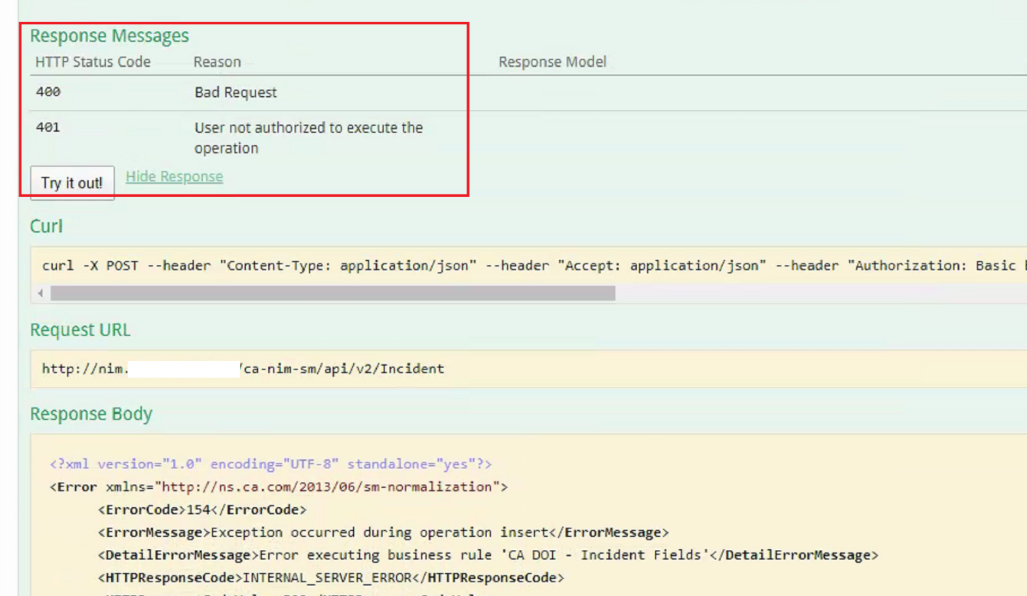Click the ErrorMessage exception line
Image resolution: width=1027 pixels, height=596 pixels.
[x=383, y=533]
